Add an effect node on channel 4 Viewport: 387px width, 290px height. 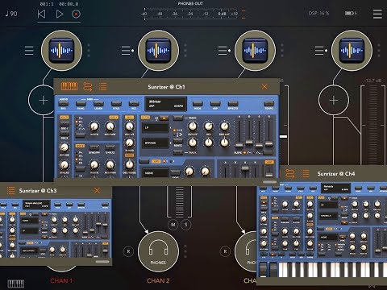[x=334, y=100]
